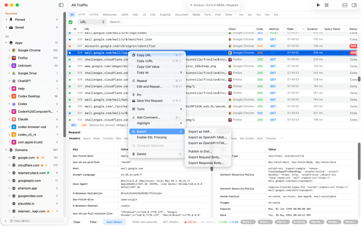Viewport: 361px width, 226px height.
Task: Toggle the right panel layout icon
Action: coord(354,5)
